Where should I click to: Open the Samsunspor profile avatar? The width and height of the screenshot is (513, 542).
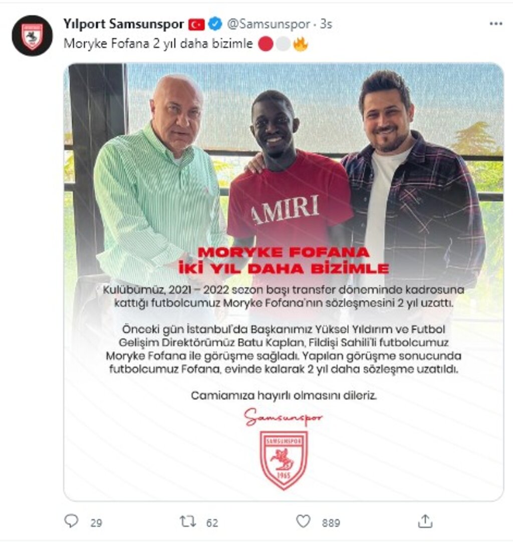point(32,36)
